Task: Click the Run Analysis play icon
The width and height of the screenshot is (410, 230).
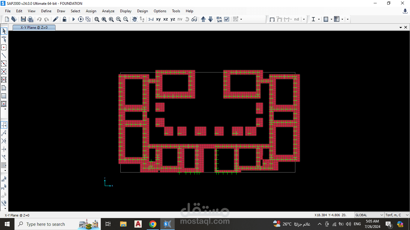Action: (74, 19)
